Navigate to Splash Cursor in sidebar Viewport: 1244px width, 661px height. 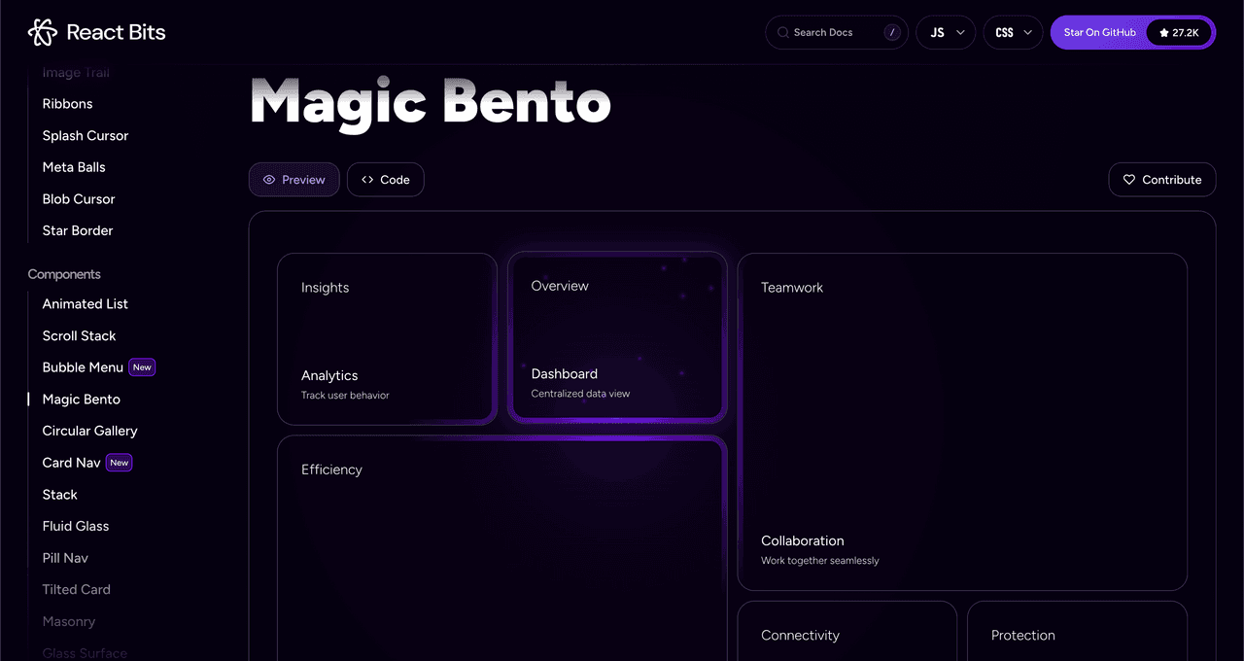(85, 136)
